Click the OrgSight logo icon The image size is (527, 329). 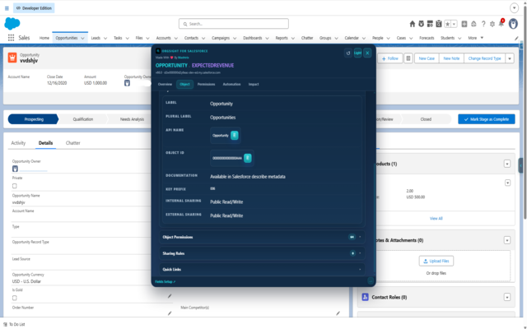(158, 51)
